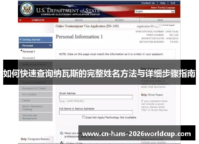
Task: Click the language dropdown arrow button
Action: pyautogui.click(x=173, y=12)
